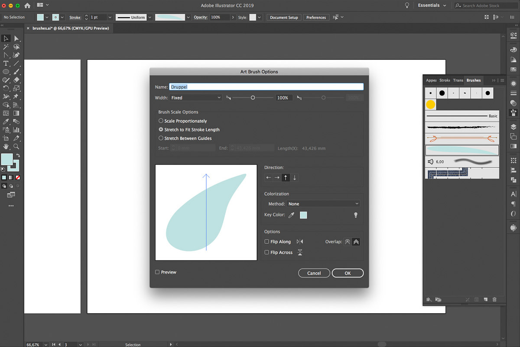Viewport: 520px width, 347px height.
Task: Select the Rotate tool
Action: tap(6, 88)
